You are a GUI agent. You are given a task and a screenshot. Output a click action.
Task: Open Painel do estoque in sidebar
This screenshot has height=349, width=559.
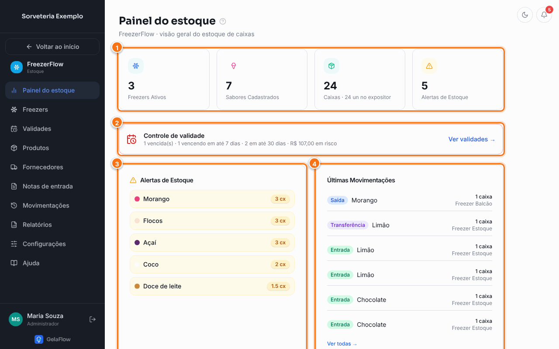click(52, 90)
